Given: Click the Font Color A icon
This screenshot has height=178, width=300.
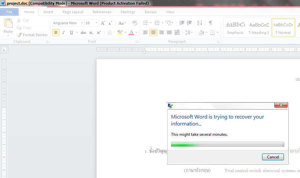Looking at the screenshot, I should coord(131,33).
